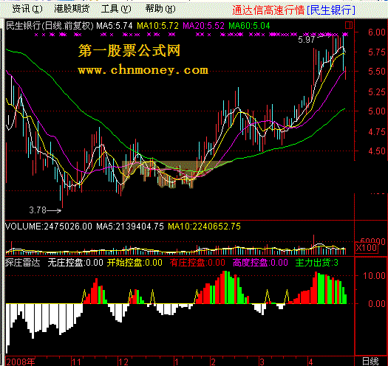This screenshot has width=388, height=366.
Task: Open the 资讯(I) menu
Action: (x=27, y=9)
